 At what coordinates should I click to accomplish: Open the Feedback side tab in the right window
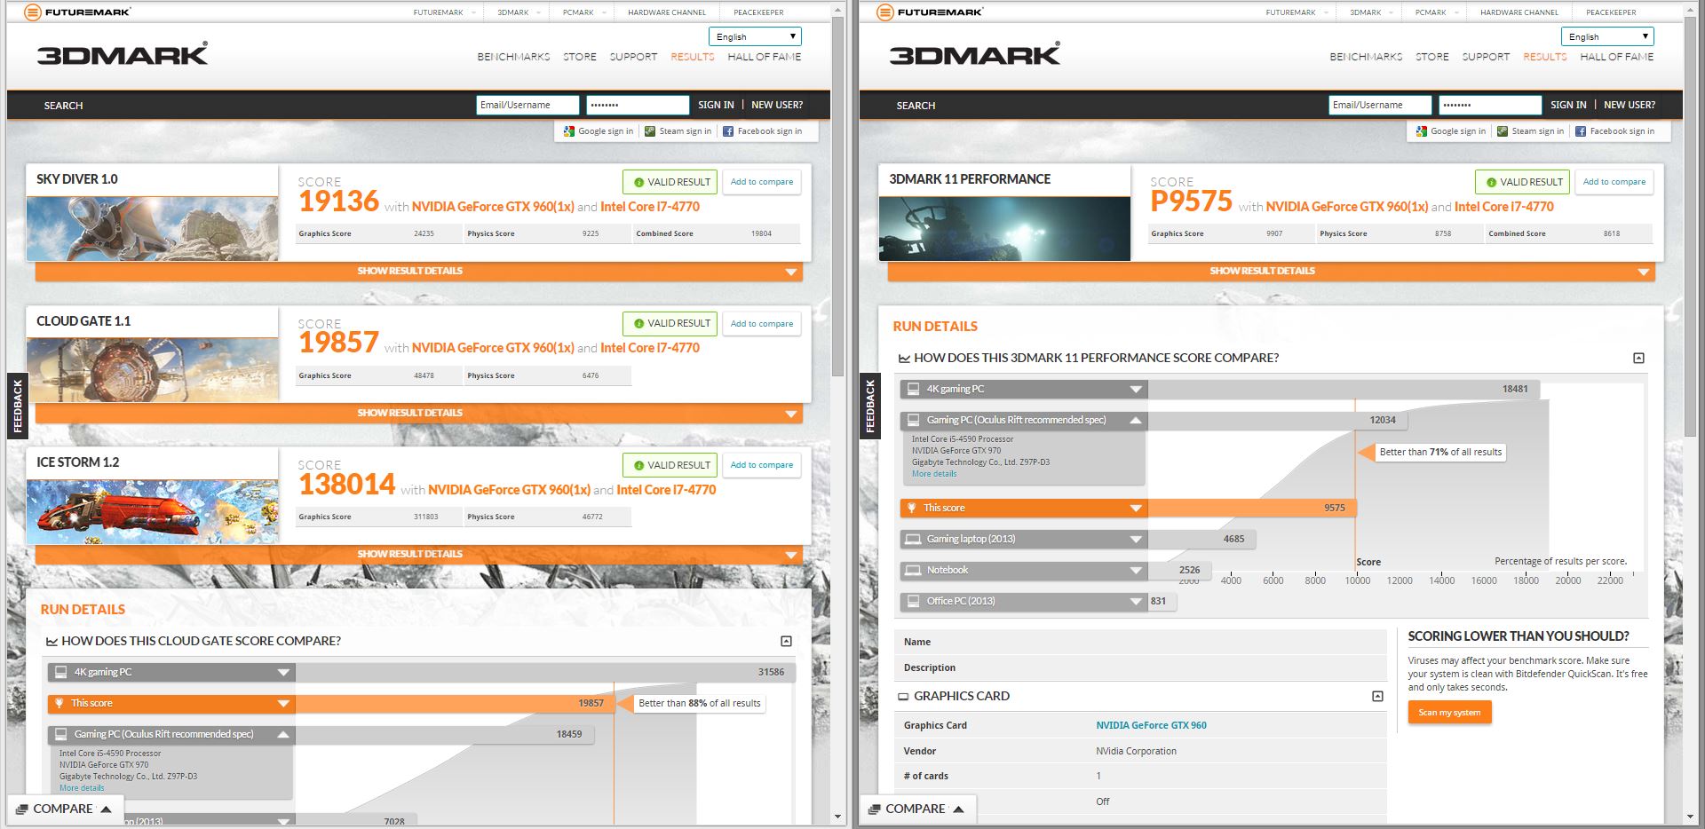(869, 407)
